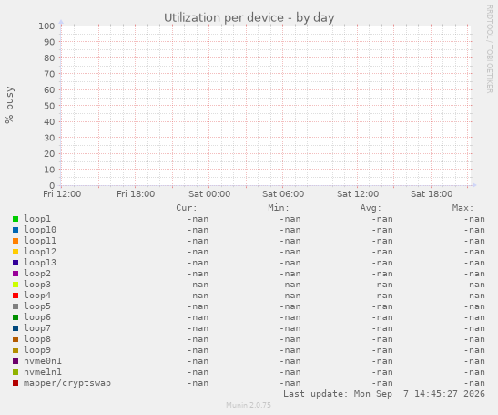Click the Last update timestamp text
Image resolution: width=498 pixels, height=415 pixels.
click(384, 394)
